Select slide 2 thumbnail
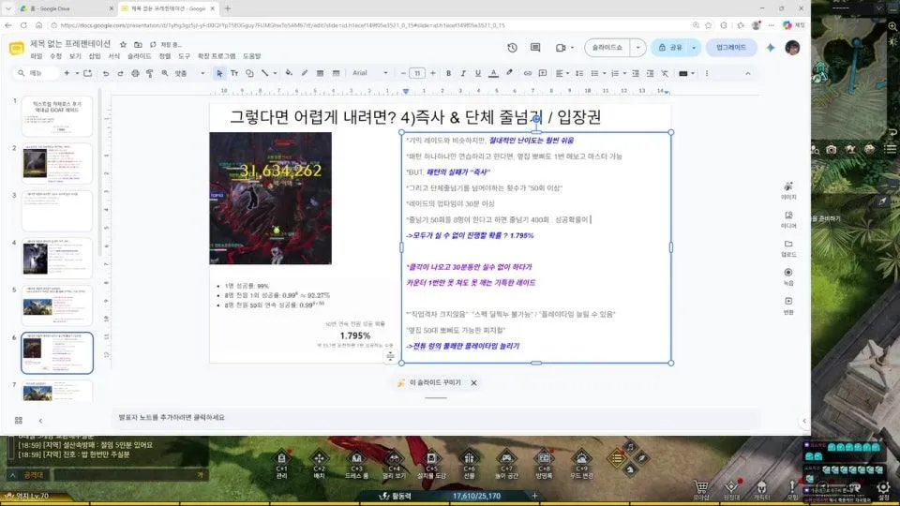This screenshot has width=900, height=506. point(57,163)
